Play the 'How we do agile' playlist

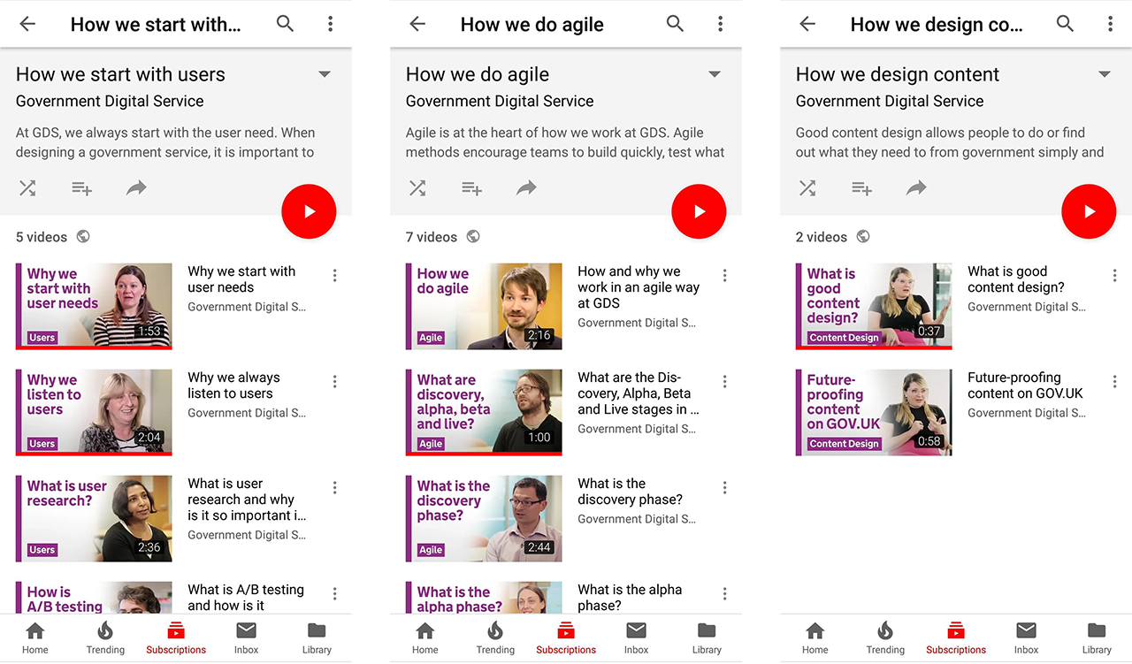coord(699,211)
